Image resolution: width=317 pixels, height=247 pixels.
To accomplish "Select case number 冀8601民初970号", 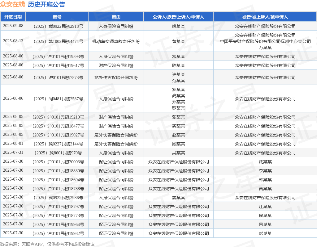I will tap(59, 153).
